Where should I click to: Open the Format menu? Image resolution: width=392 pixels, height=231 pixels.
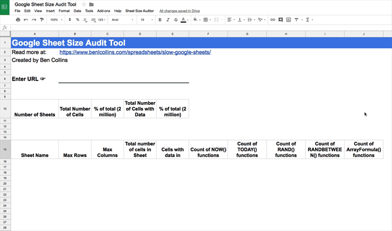(64, 11)
